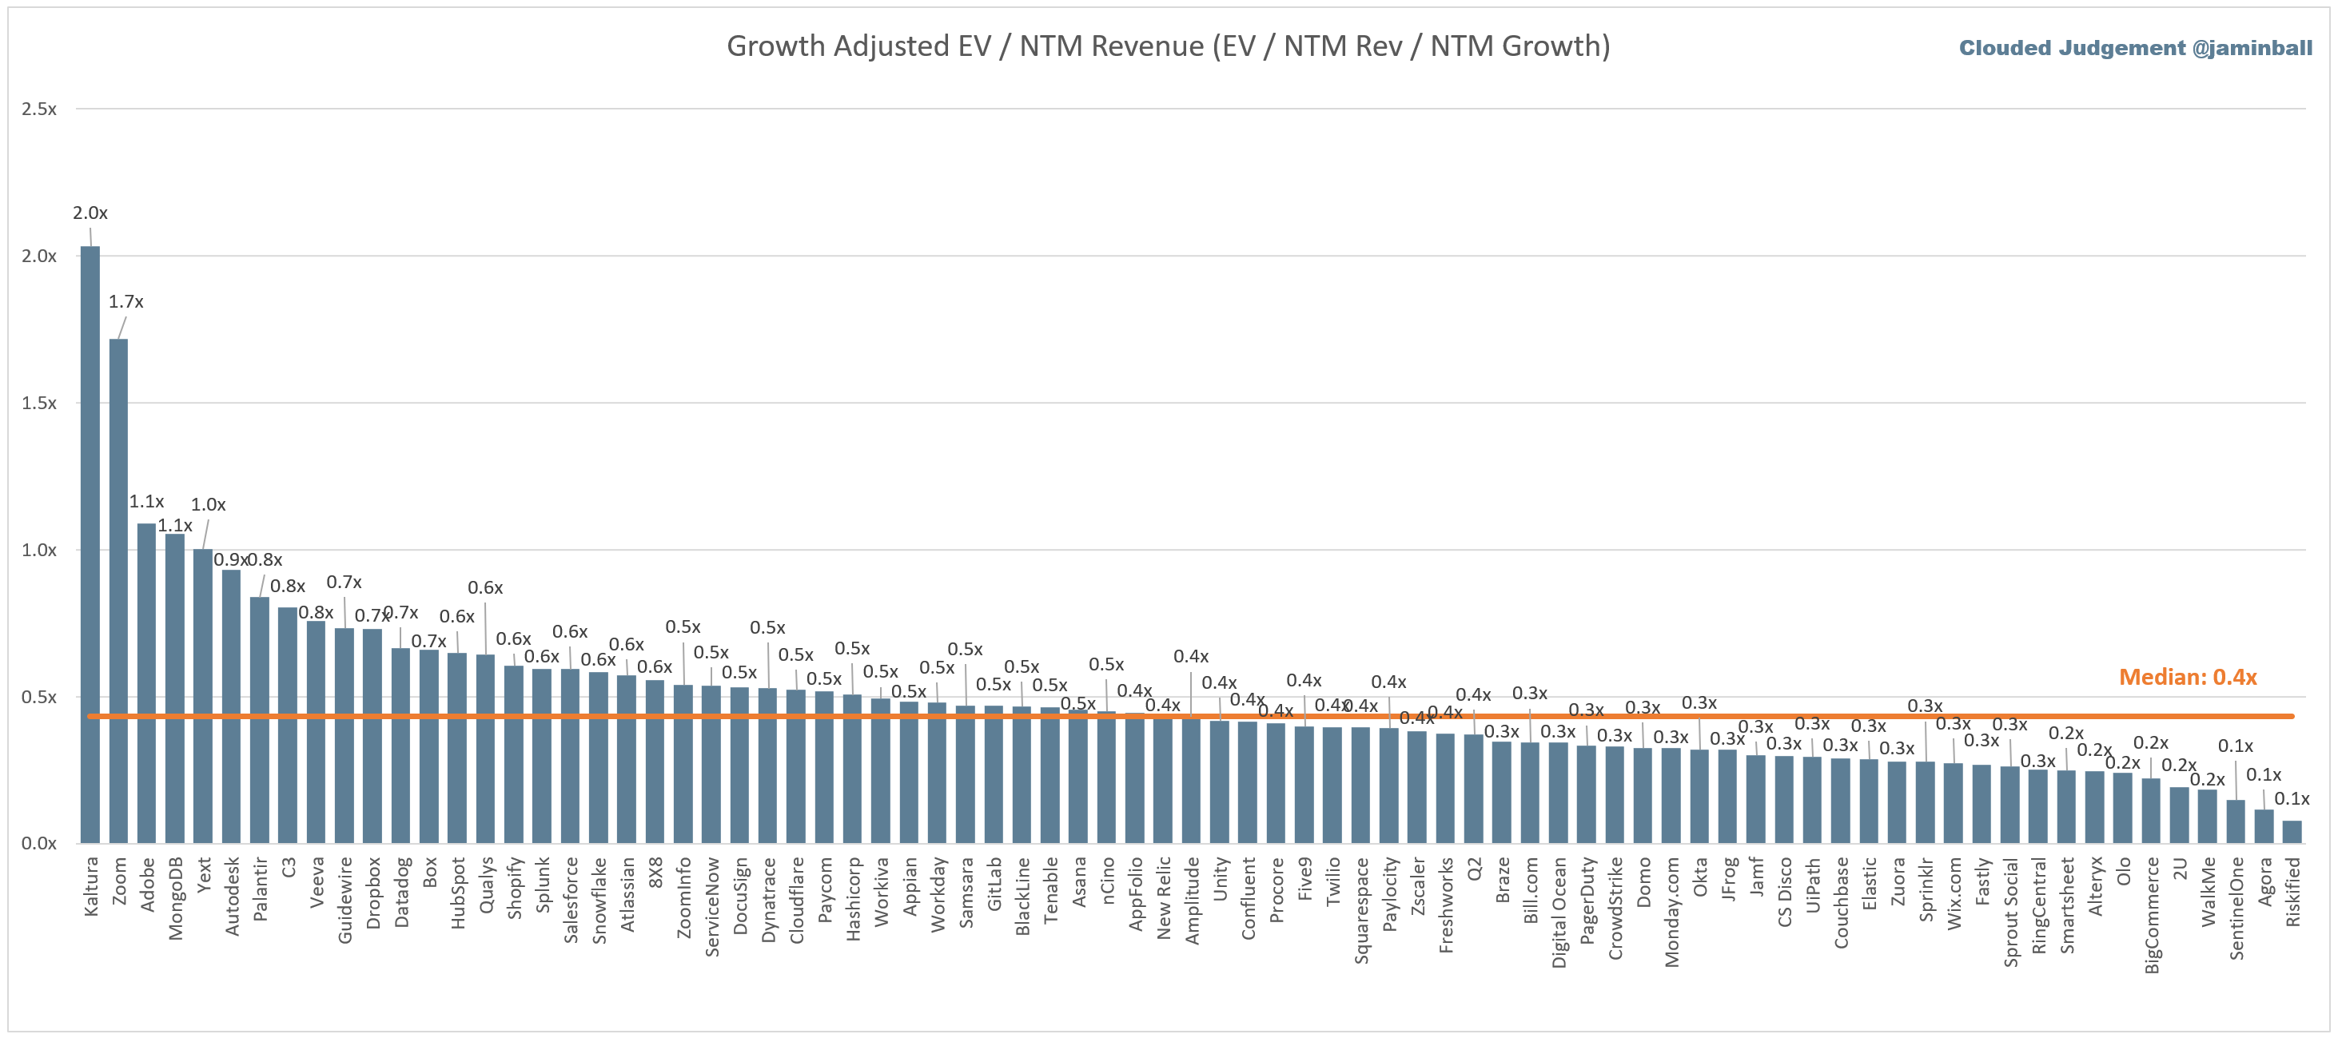Click the 'Monday.com' x-axis label

point(1671,912)
